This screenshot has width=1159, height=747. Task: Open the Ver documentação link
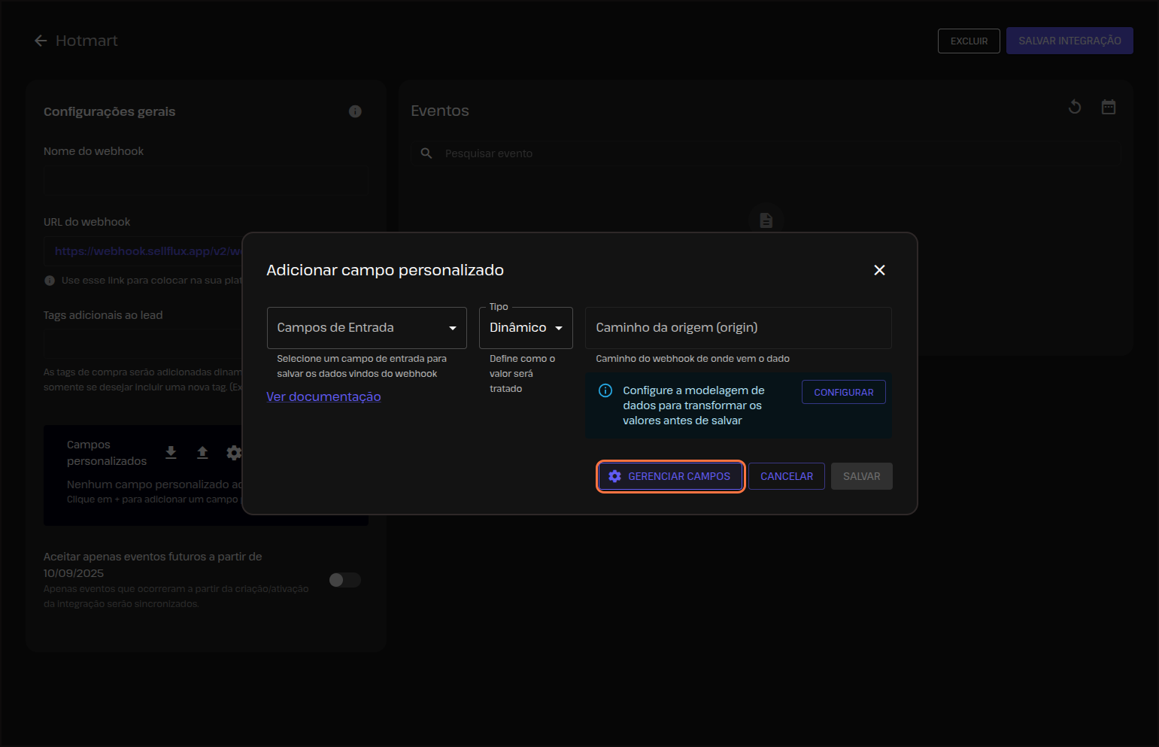323,396
